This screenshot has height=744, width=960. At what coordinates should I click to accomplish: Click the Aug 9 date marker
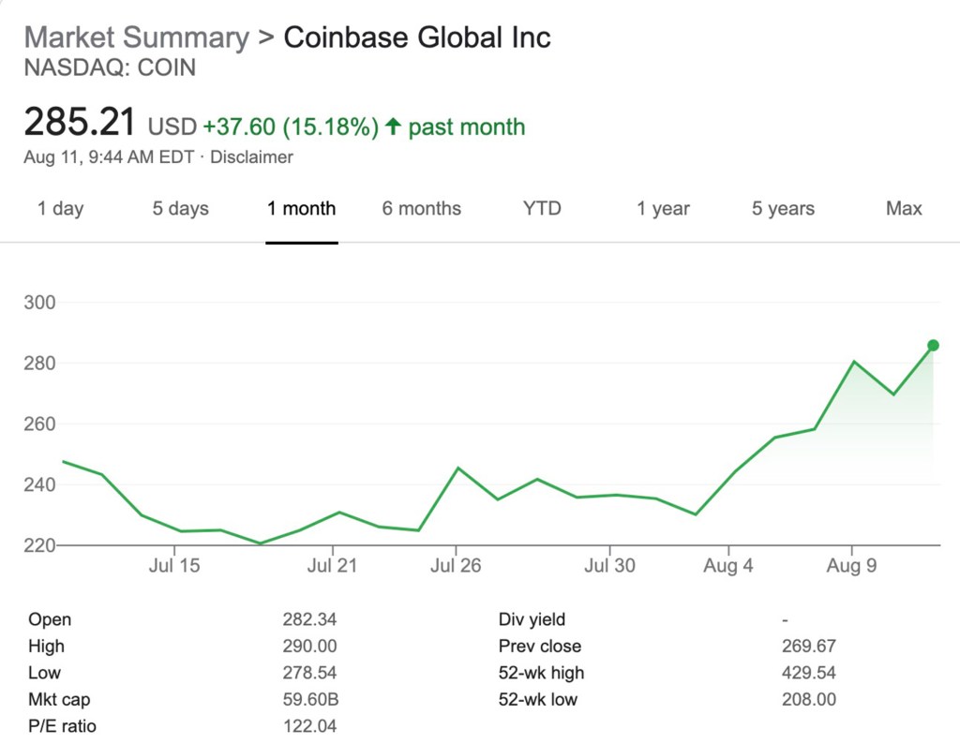tap(851, 566)
